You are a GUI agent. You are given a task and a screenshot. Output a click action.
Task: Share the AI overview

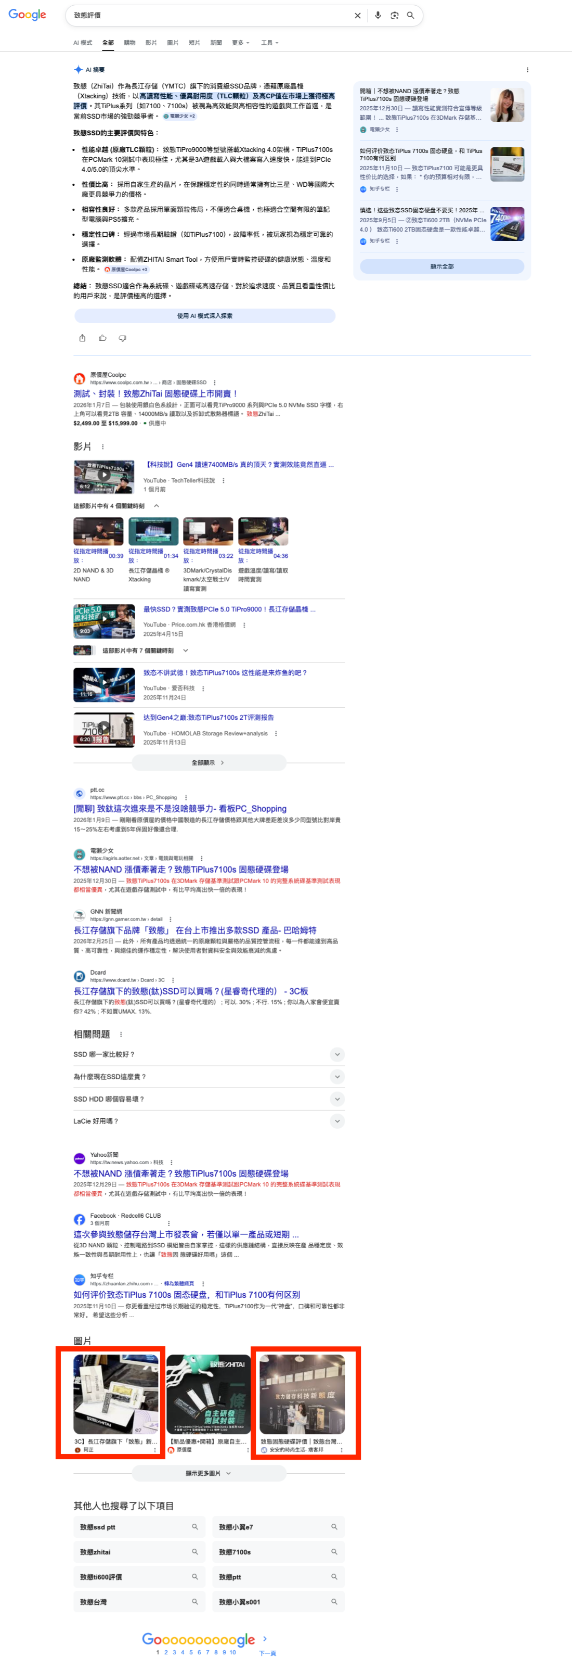pos(82,338)
